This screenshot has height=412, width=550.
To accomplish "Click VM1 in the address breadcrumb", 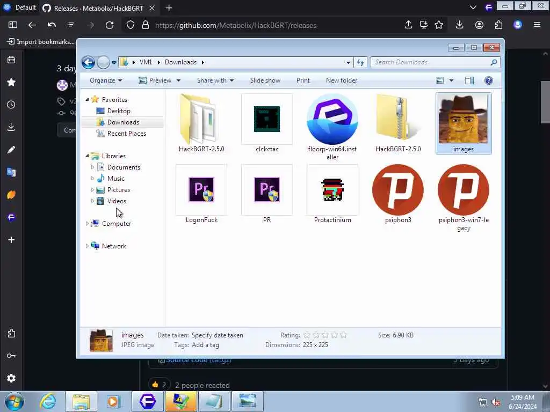I will tap(146, 62).
